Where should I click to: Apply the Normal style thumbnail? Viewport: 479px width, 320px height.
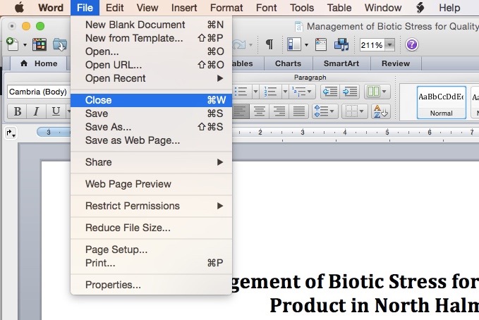pos(441,102)
